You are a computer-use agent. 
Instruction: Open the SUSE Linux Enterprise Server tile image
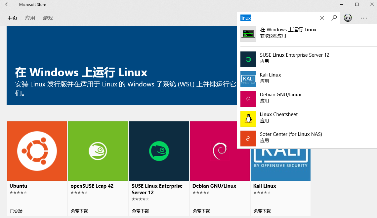(159, 151)
